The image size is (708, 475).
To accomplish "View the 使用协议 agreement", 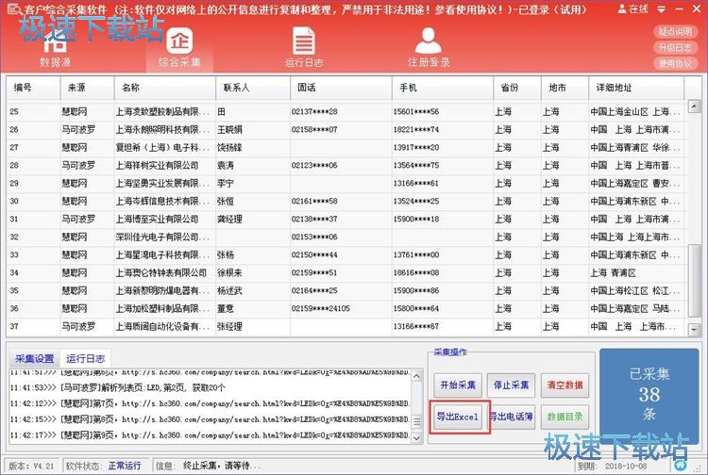I will 675,63.
